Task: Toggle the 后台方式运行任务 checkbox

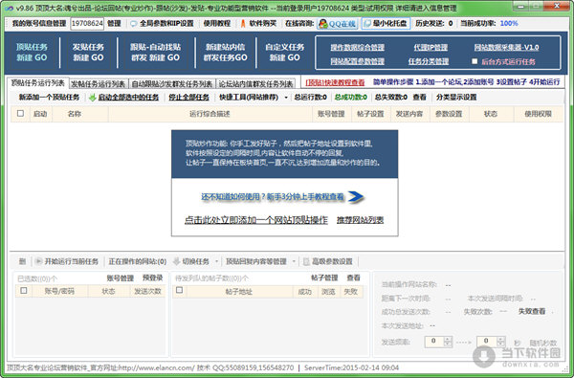Action: coord(475,61)
